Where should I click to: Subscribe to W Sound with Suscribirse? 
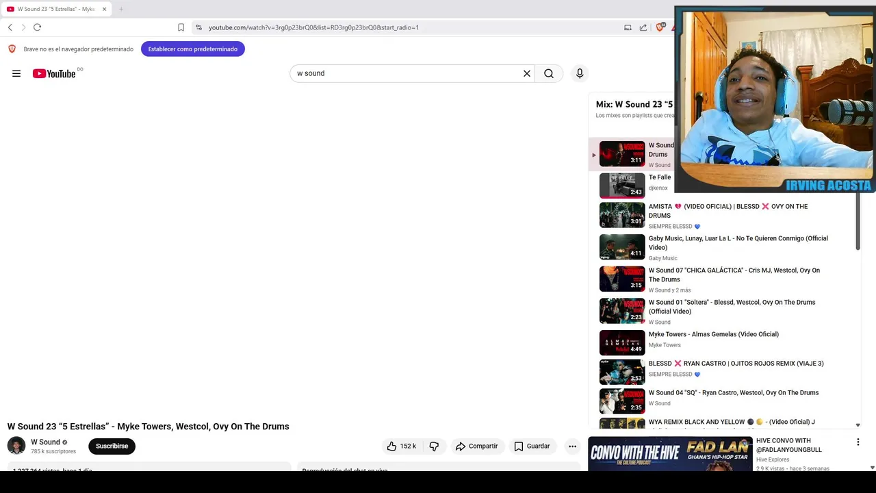point(112,446)
